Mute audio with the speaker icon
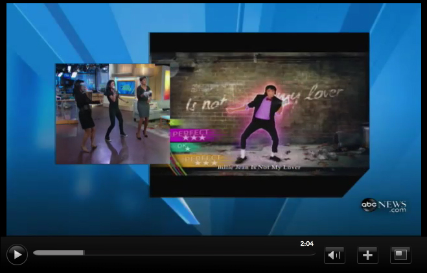 pyautogui.click(x=334, y=255)
